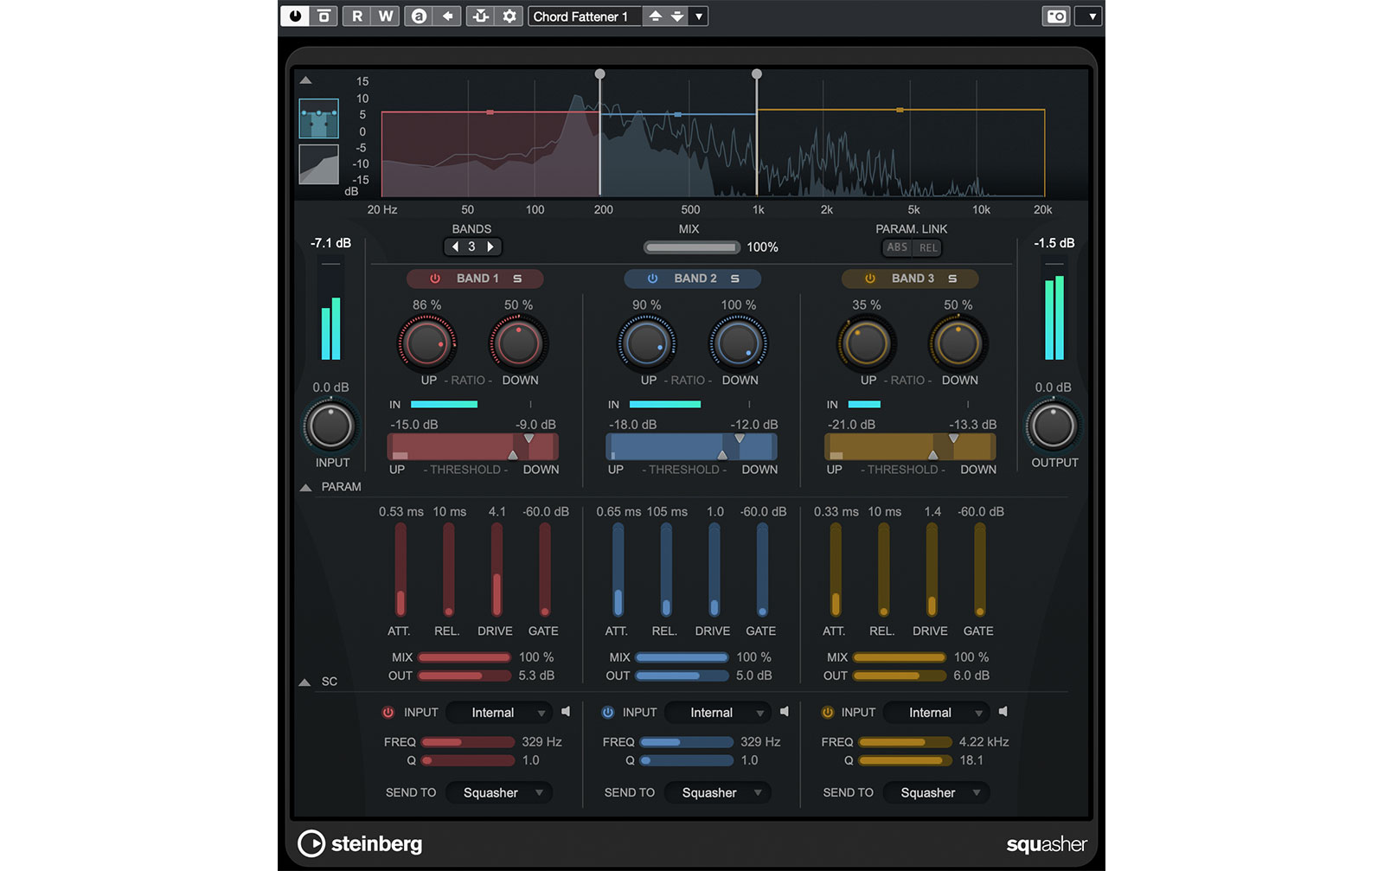Screen dimensions: 1384x871
Task: Adjust Band 3 GATE fader
Action: tap(979, 570)
